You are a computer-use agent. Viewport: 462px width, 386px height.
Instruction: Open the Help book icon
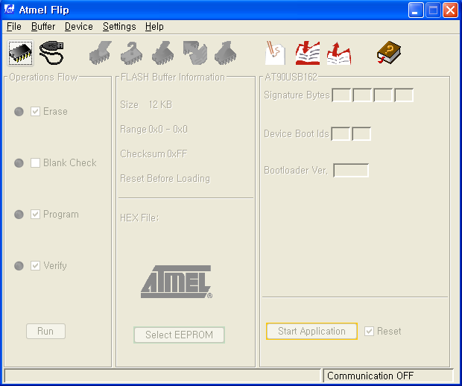(x=389, y=53)
